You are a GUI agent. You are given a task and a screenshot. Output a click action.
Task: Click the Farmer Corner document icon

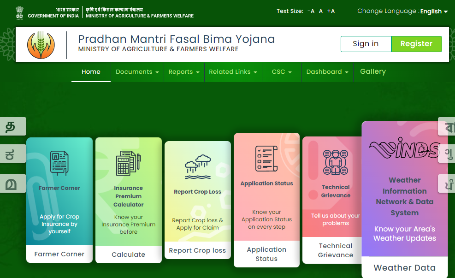pyautogui.click(x=59, y=163)
